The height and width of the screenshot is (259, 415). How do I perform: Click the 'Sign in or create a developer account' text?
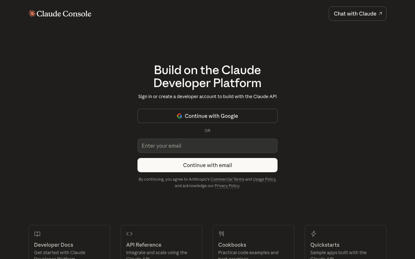(x=207, y=96)
